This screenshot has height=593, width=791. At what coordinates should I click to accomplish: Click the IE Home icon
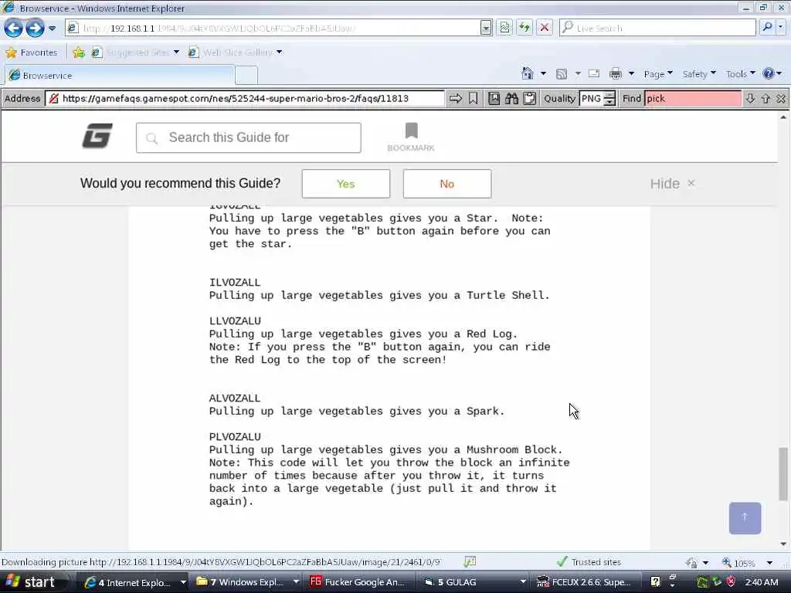(x=527, y=73)
